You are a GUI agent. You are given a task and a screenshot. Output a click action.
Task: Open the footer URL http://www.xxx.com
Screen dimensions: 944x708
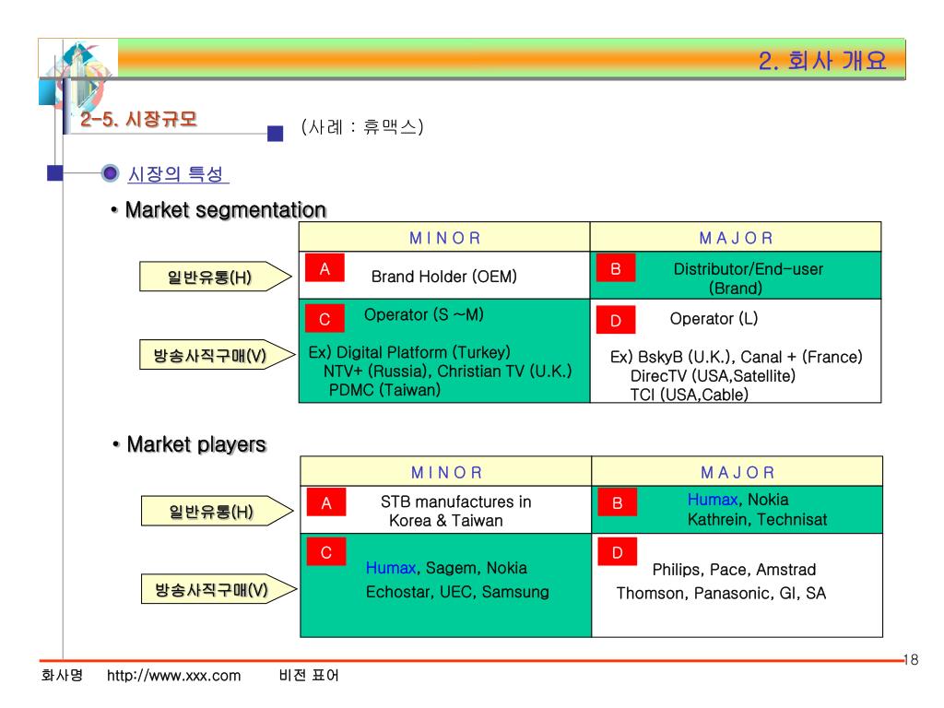coord(173,676)
